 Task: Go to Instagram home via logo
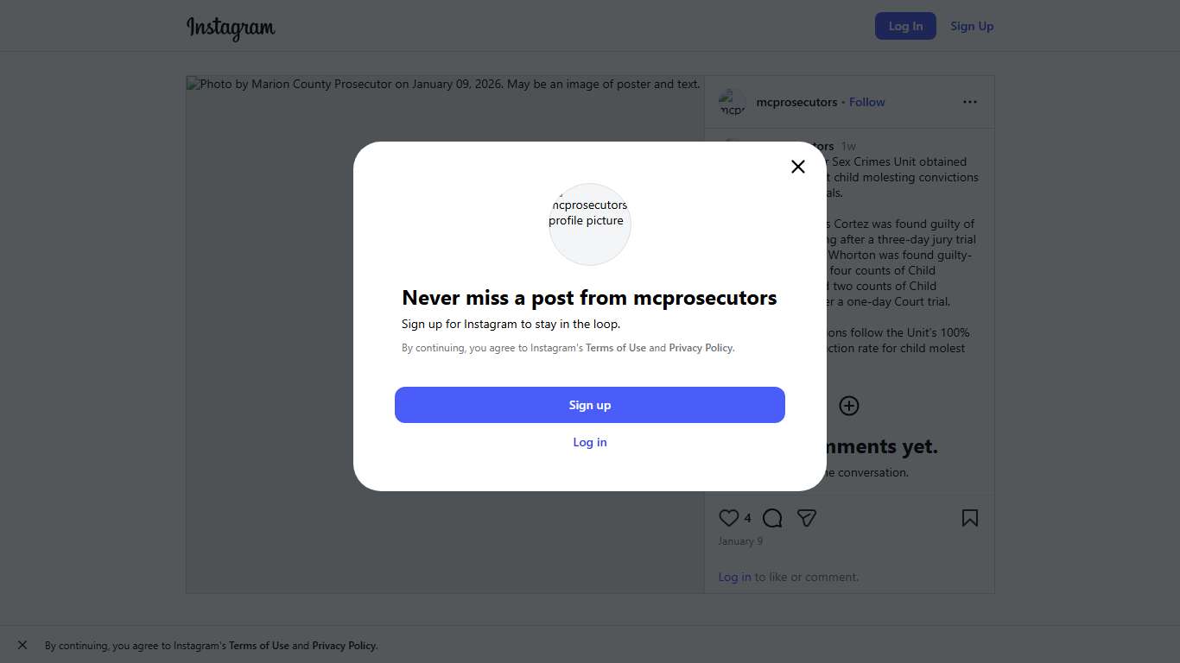(231, 28)
